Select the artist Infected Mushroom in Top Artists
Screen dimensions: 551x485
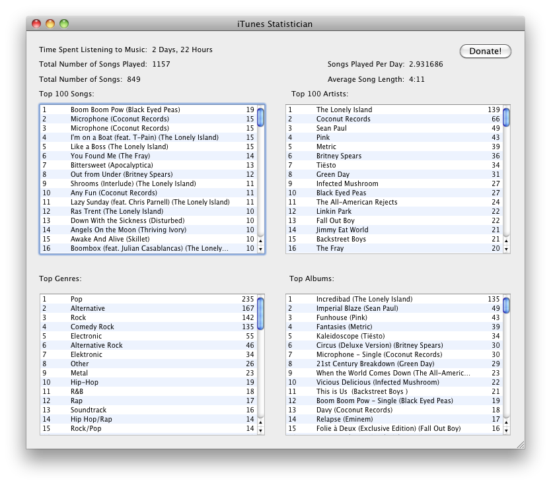tap(394, 183)
